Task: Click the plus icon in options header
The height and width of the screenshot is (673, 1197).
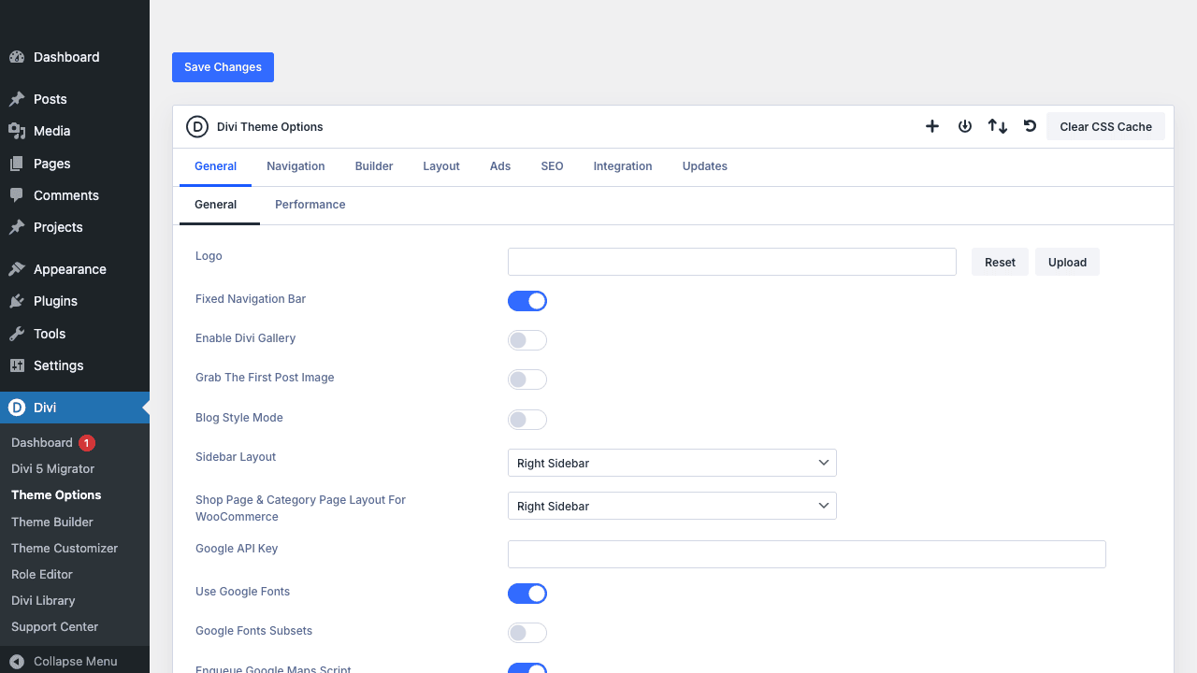Action: [932, 126]
